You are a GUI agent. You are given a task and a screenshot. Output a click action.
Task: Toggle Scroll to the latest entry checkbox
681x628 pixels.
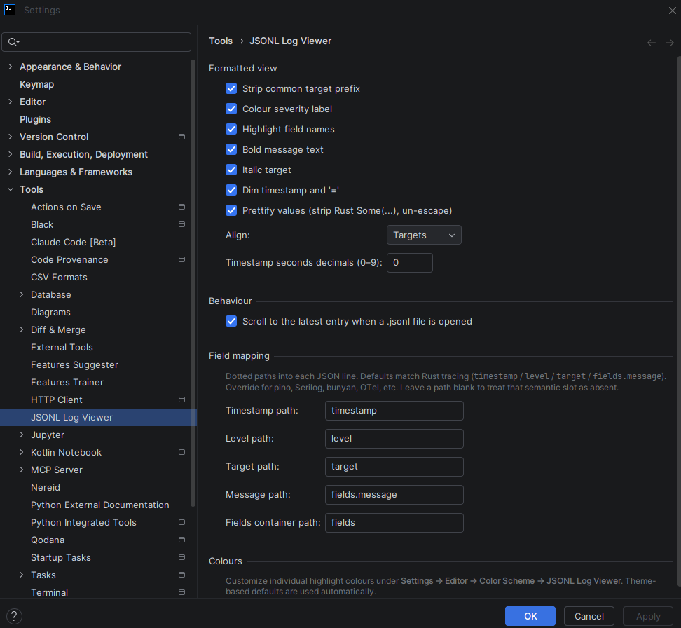231,322
